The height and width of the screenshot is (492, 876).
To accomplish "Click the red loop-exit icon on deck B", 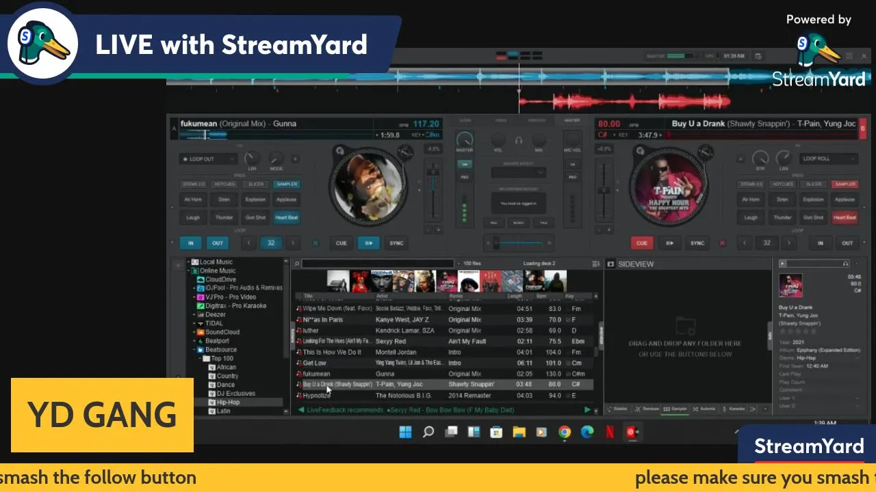I will click(722, 243).
